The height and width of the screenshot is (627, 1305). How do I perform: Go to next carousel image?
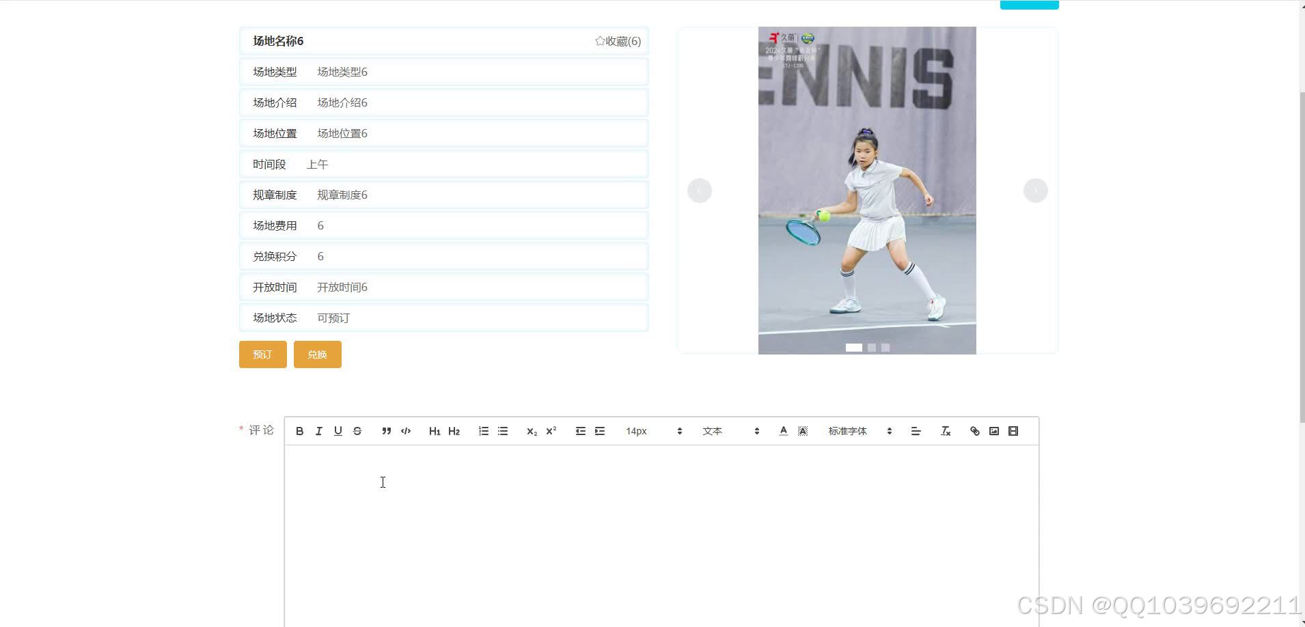click(1035, 191)
